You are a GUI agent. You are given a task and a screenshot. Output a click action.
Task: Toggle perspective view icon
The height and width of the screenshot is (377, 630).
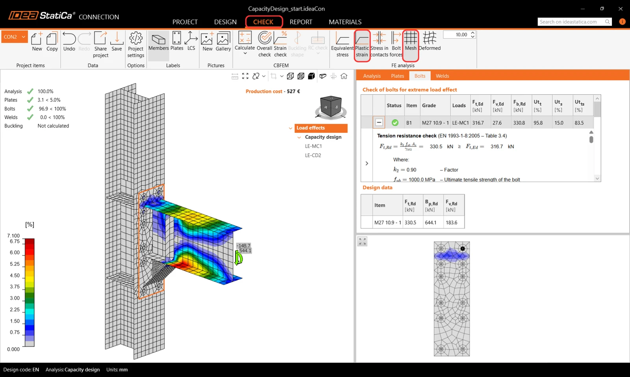pyautogui.click(x=323, y=76)
